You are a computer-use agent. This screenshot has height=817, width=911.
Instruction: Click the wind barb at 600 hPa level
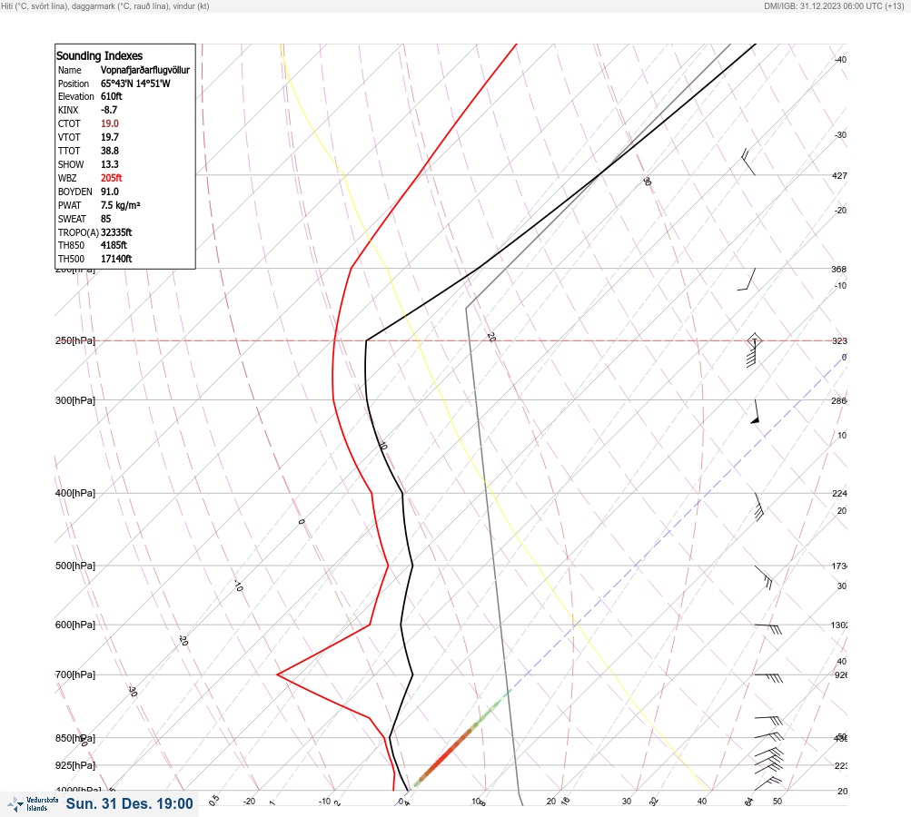tap(768, 628)
